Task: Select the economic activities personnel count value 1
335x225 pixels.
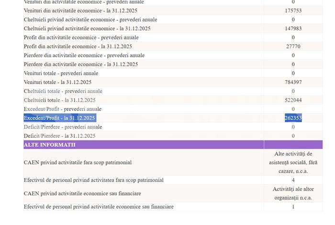Action: click(293, 207)
